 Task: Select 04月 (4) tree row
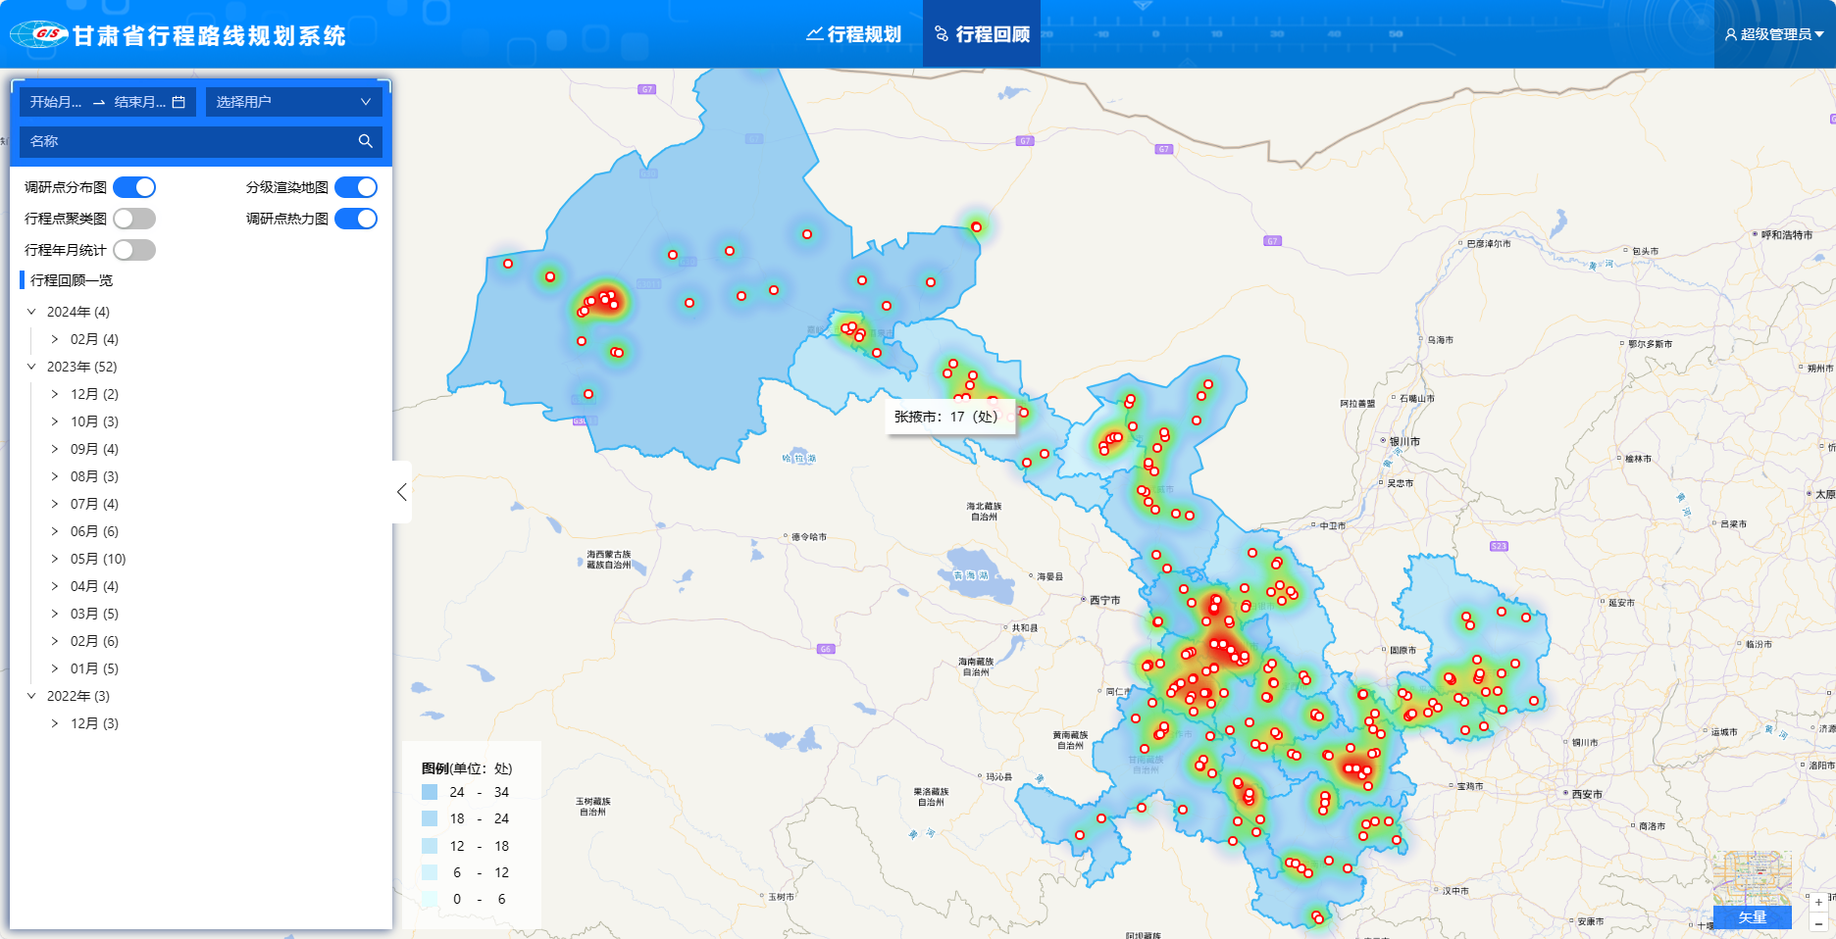[x=94, y=586]
